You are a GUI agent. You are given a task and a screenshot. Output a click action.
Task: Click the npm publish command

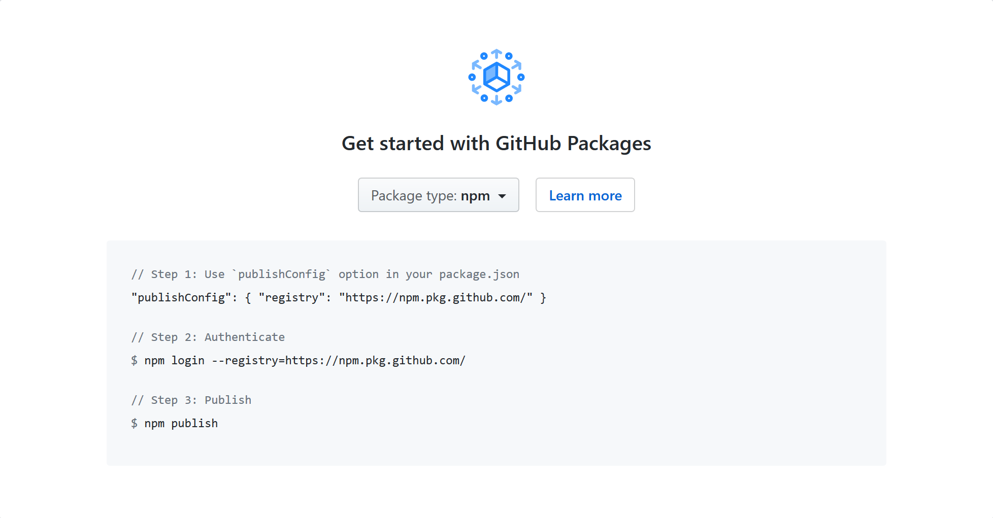click(x=174, y=423)
